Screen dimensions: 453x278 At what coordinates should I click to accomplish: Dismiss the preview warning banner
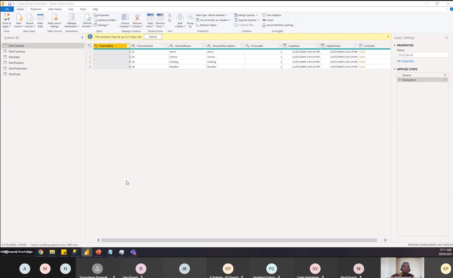click(388, 37)
